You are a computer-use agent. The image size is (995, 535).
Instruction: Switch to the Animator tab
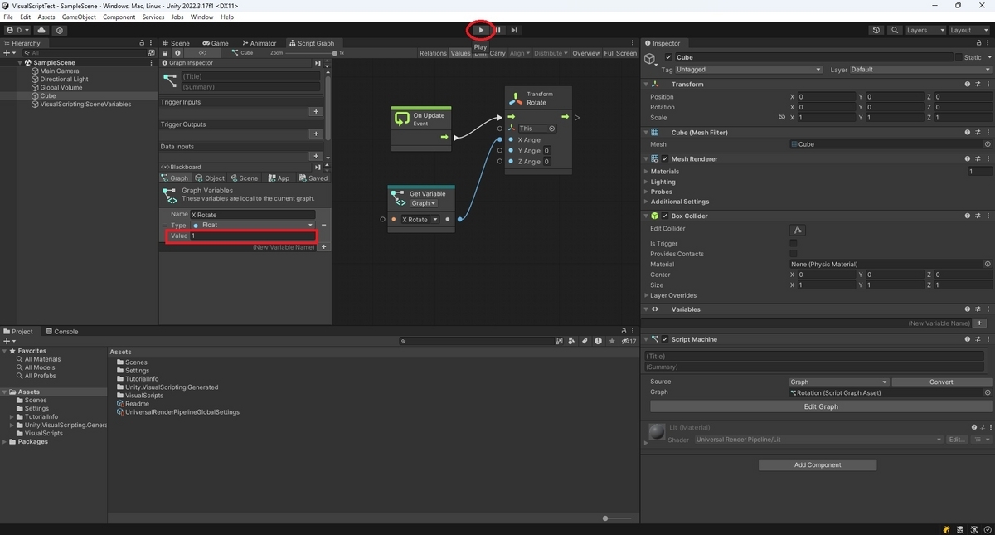click(259, 43)
